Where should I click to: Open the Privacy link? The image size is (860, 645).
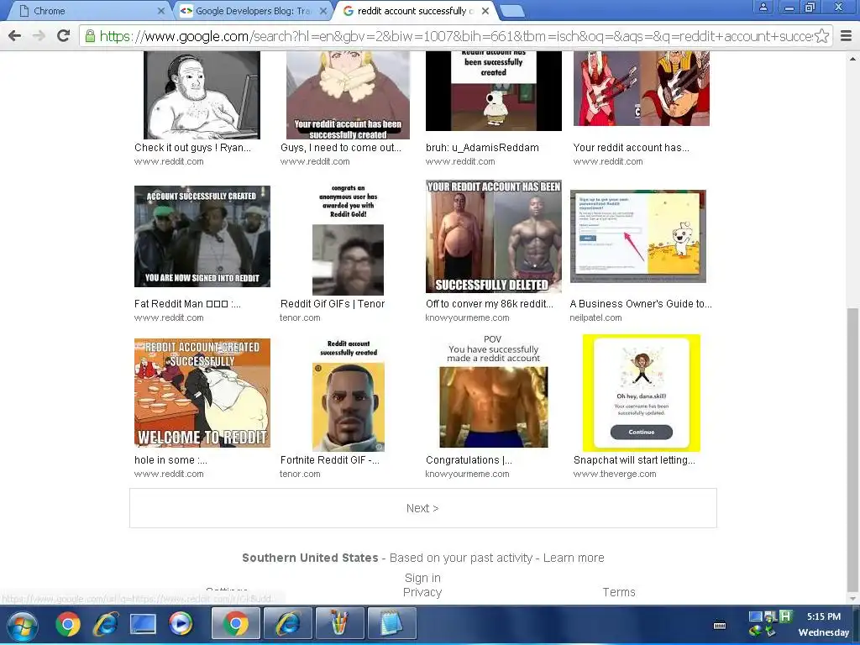(422, 592)
